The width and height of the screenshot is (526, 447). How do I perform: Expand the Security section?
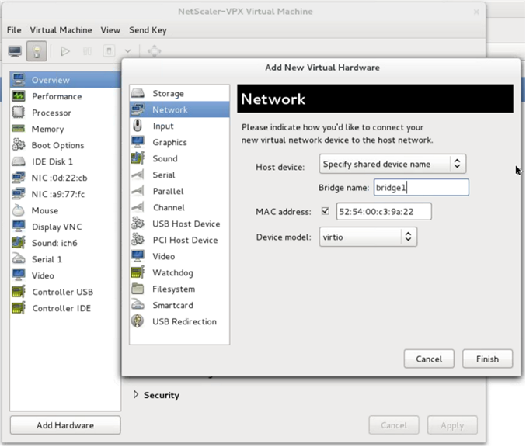tap(135, 395)
